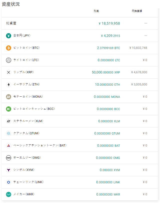Select シンボル(XYM) label
The height and width of the screenshot is (203, 160).
[x=24, y=170]
